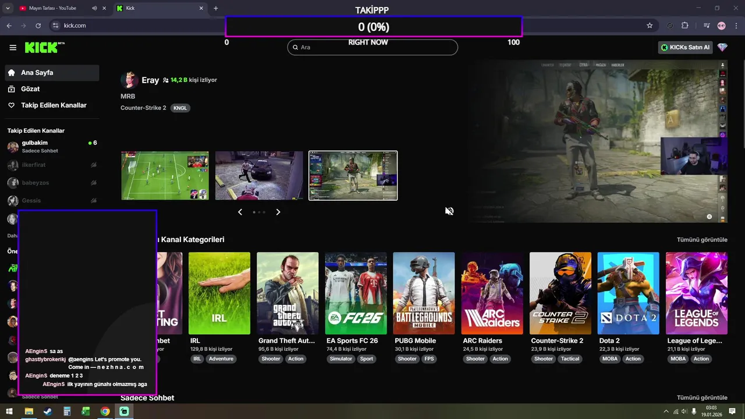Show hidden system tray icons

coord(666,411)
